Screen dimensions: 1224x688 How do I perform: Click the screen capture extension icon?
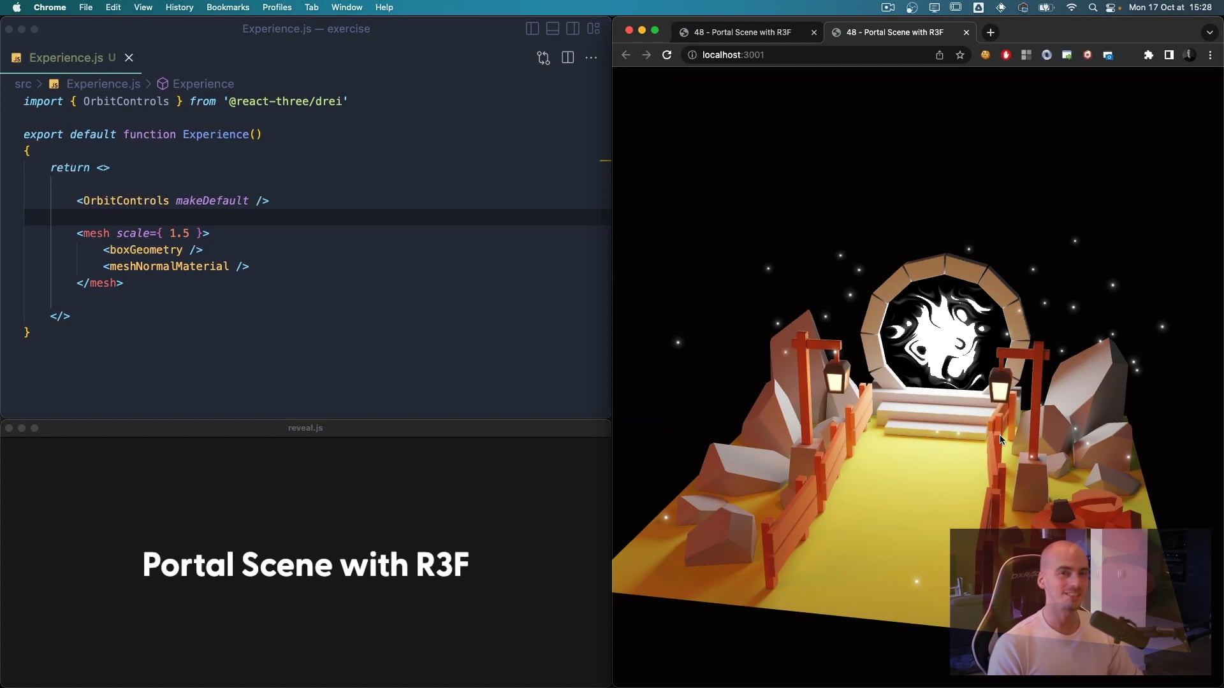[1109, 55]
